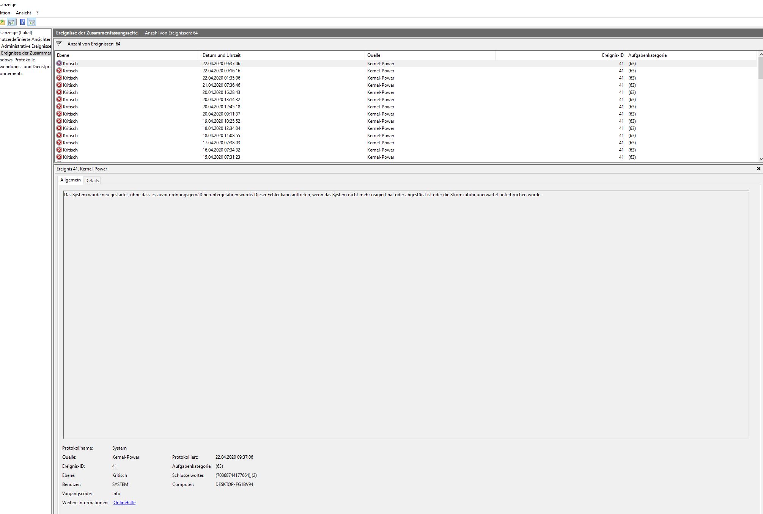The image size is (763, 514).
Task: Select the Allgemein tab
Action: [x=71, y=180]
